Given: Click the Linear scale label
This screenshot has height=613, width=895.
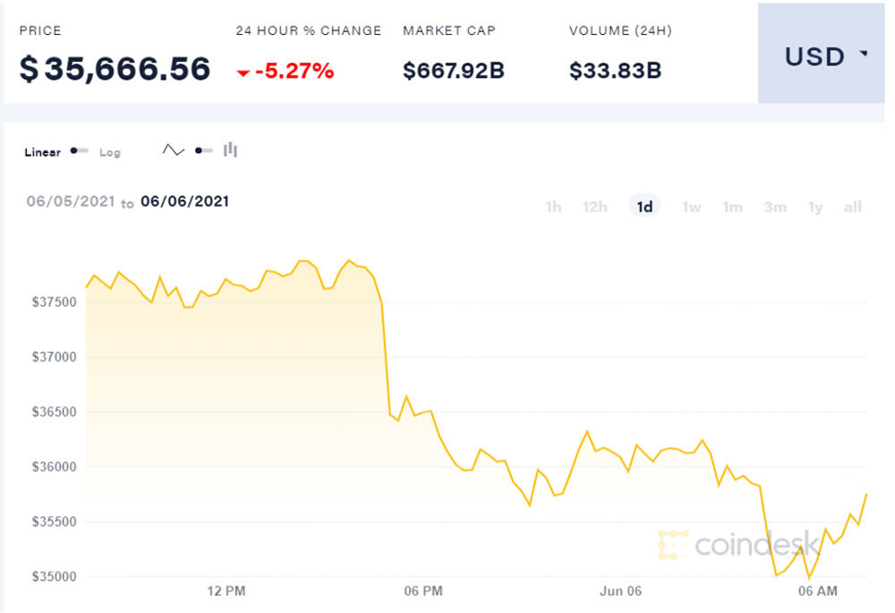Looking at the screenshot, I should (x=43, y=152).
